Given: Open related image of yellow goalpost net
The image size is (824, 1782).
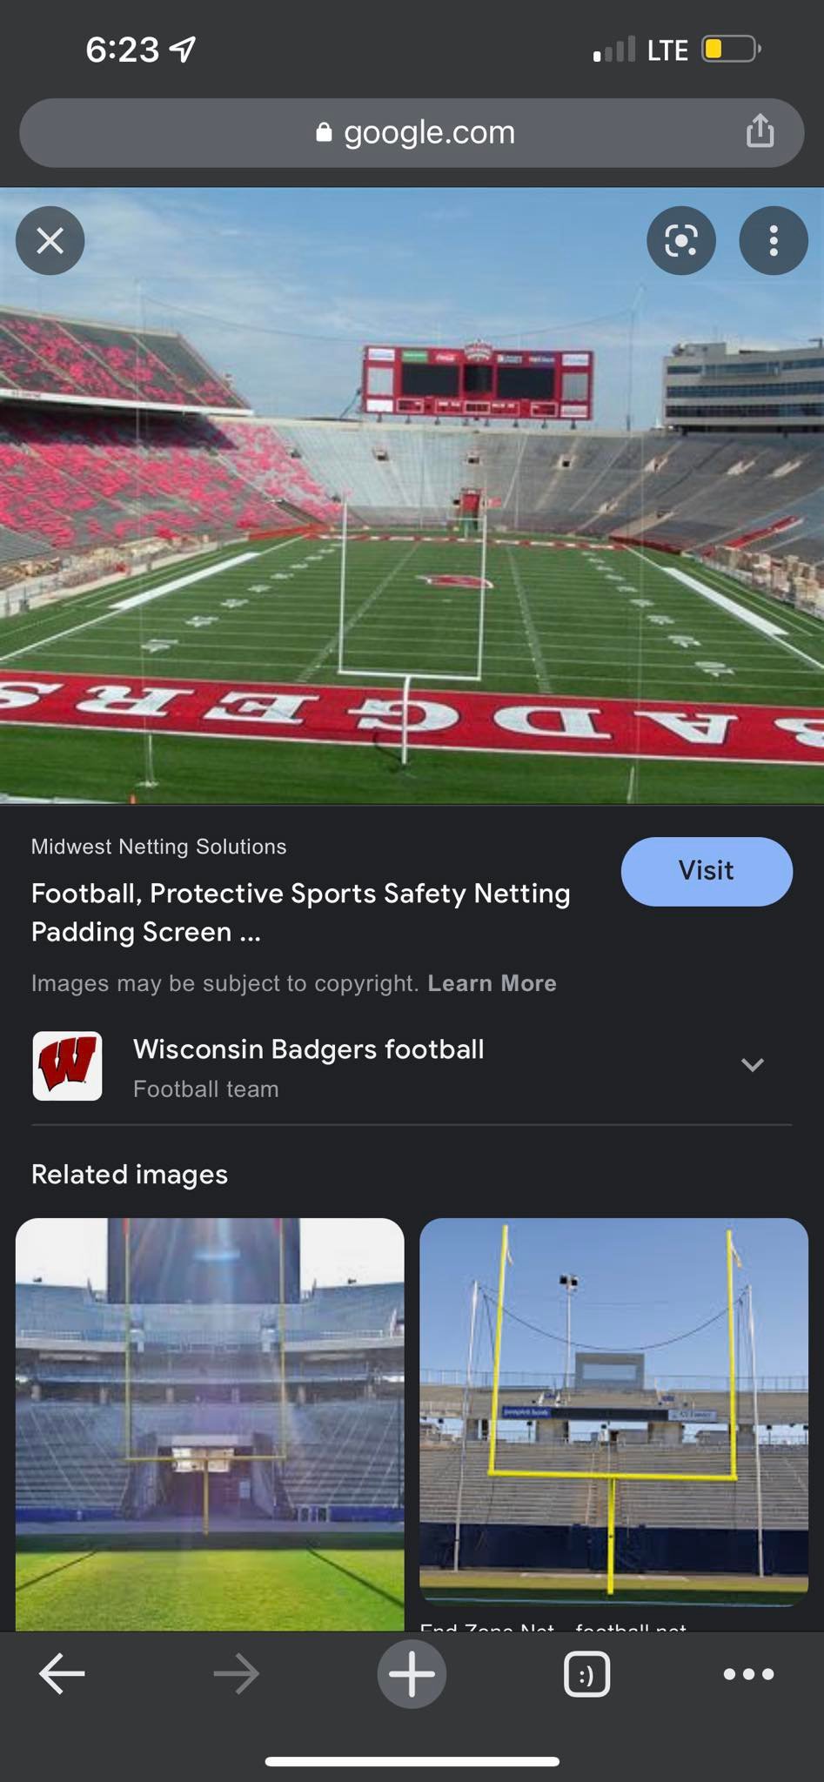Looking at the screenshot, I should (613, 1411).
